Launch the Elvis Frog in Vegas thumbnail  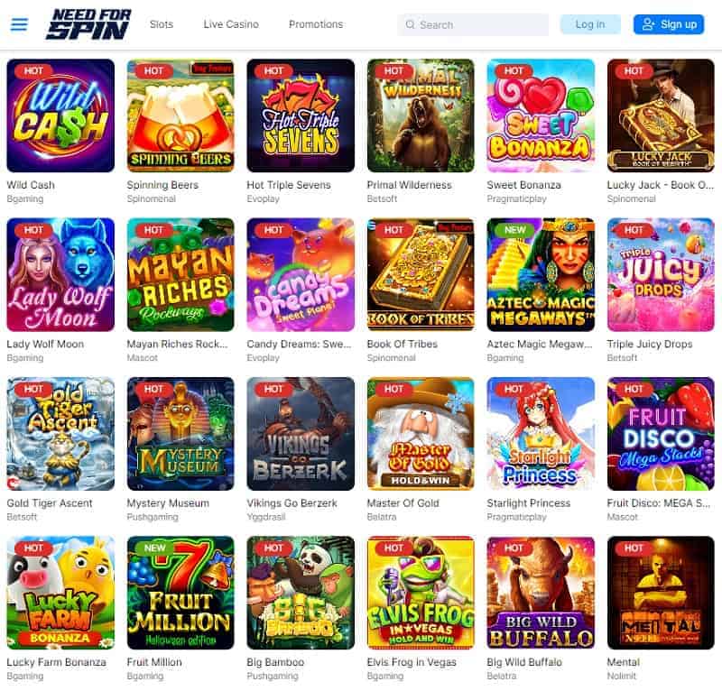pyautogui.click(x=421, y=593)
